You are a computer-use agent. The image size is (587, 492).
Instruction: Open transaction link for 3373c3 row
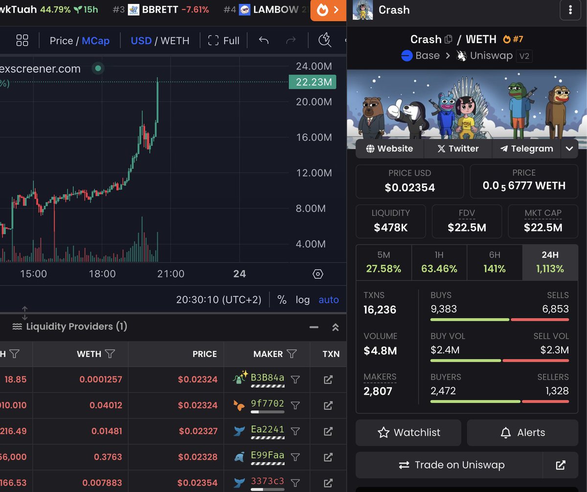tap(328, 483)
